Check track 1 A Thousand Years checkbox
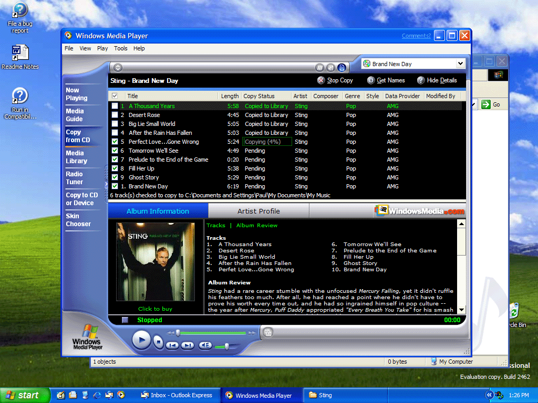The image size is (538, 403). [115, 106]
